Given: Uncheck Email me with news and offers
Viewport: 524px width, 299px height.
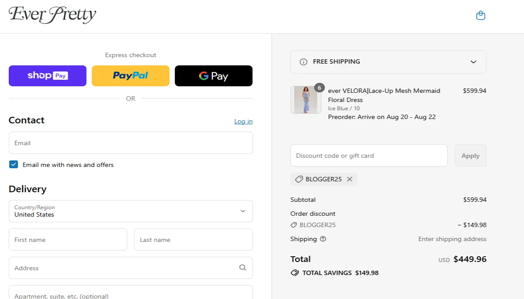Looking at the screenshot, I should coord(14,164).
